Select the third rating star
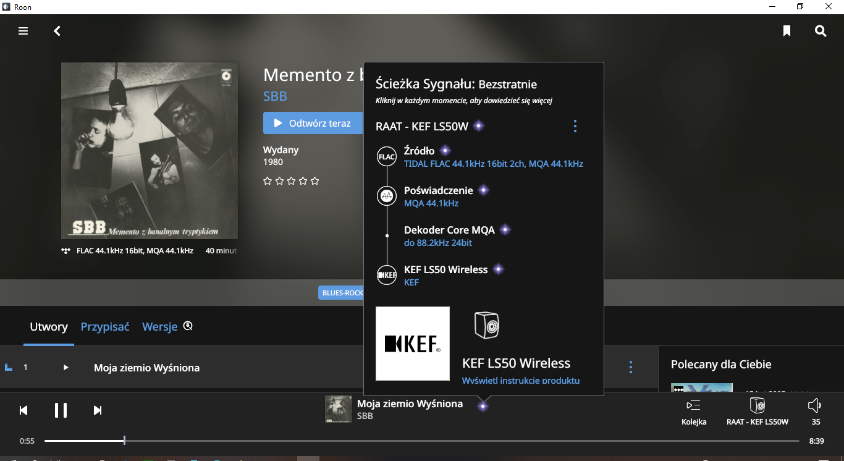The height and width of the screenshot is (461, 844). 291,181
